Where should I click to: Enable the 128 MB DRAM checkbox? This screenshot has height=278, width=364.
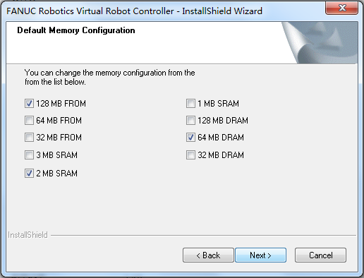point(190,121)
